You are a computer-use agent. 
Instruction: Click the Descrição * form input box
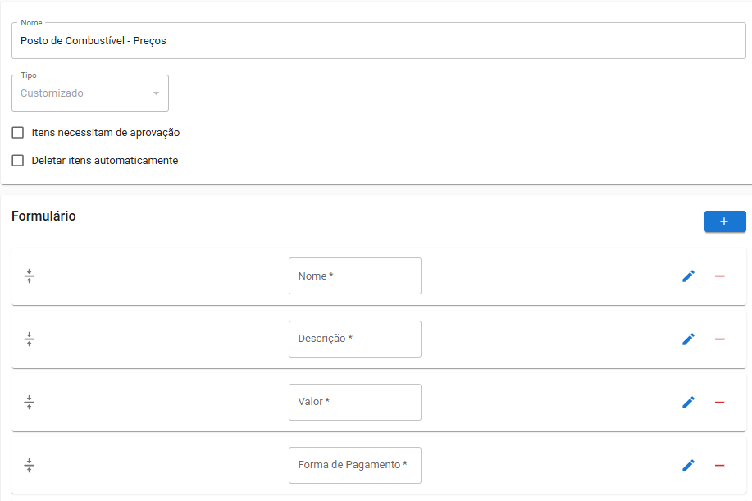[355, 339]
